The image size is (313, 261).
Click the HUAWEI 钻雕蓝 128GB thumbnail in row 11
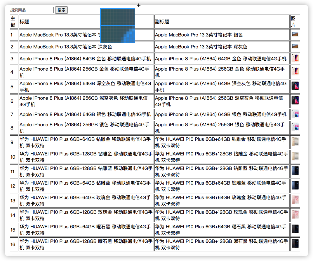[x=295, y=171]
